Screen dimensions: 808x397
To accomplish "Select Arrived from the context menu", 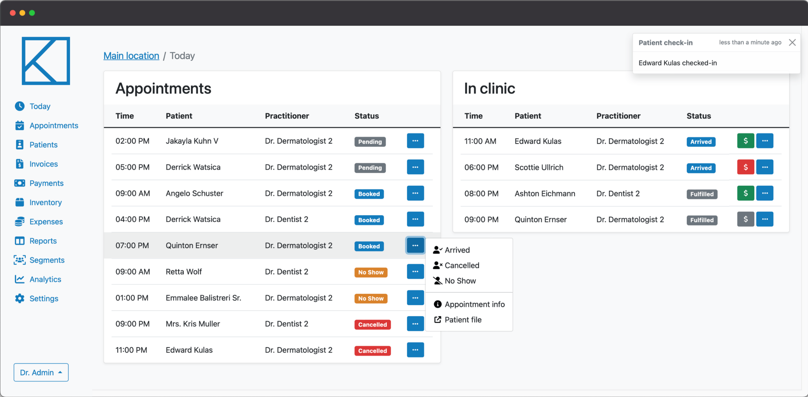I will coord(457,250).
